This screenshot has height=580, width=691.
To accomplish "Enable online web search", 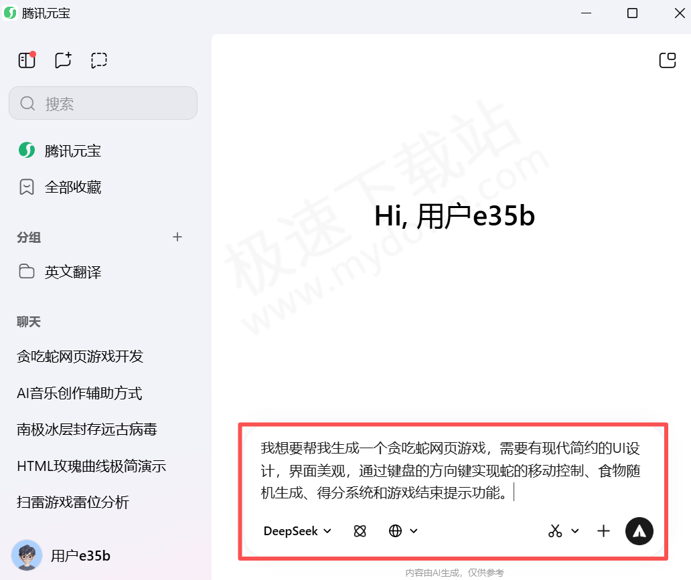I will point(395,530).
